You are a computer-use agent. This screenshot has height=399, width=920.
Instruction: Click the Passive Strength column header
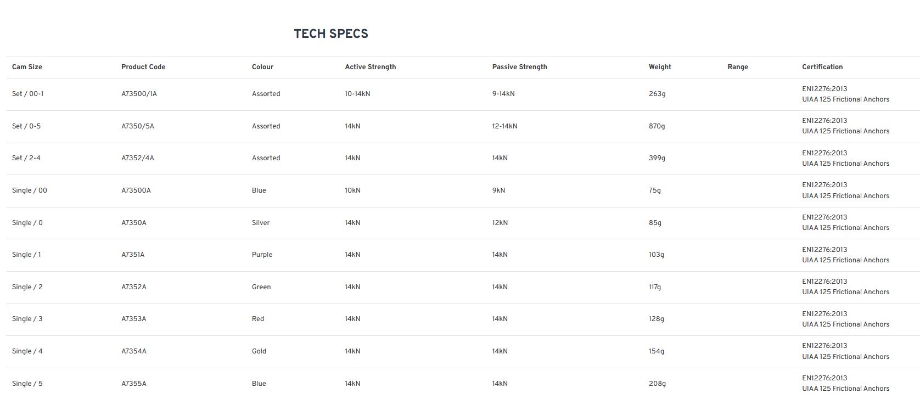coord(519,67)
